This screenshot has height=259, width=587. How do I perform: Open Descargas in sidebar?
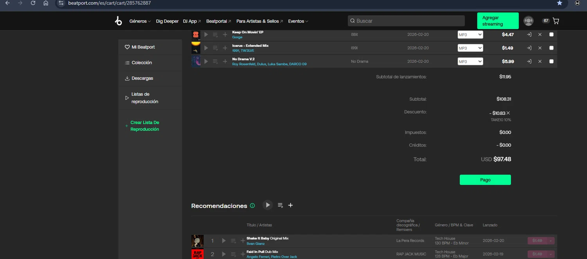click(150, 78)
